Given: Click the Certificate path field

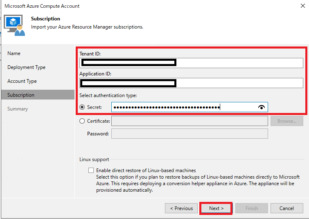Looking at the screenshot, I should [189, 121].
